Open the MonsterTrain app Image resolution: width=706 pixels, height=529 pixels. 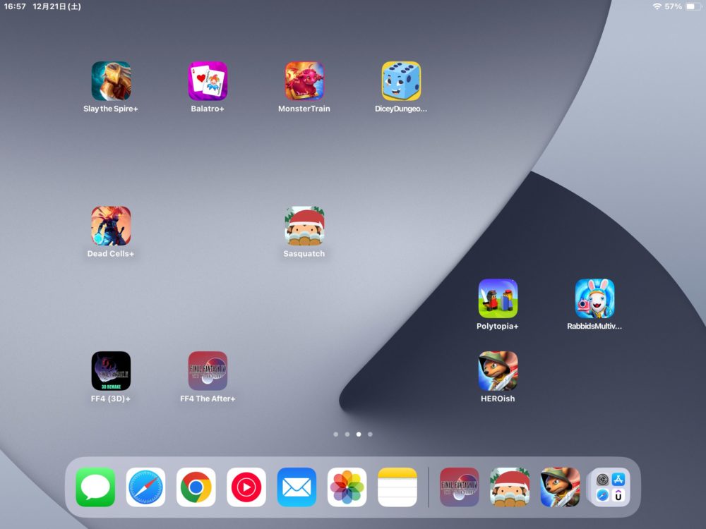[304, 81]
